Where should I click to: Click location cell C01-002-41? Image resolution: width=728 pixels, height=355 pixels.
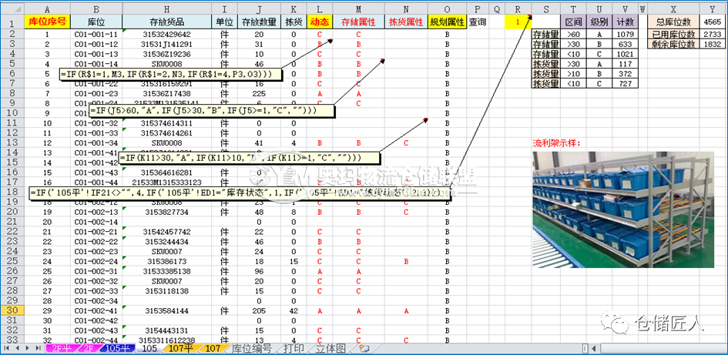pos(96,311)
